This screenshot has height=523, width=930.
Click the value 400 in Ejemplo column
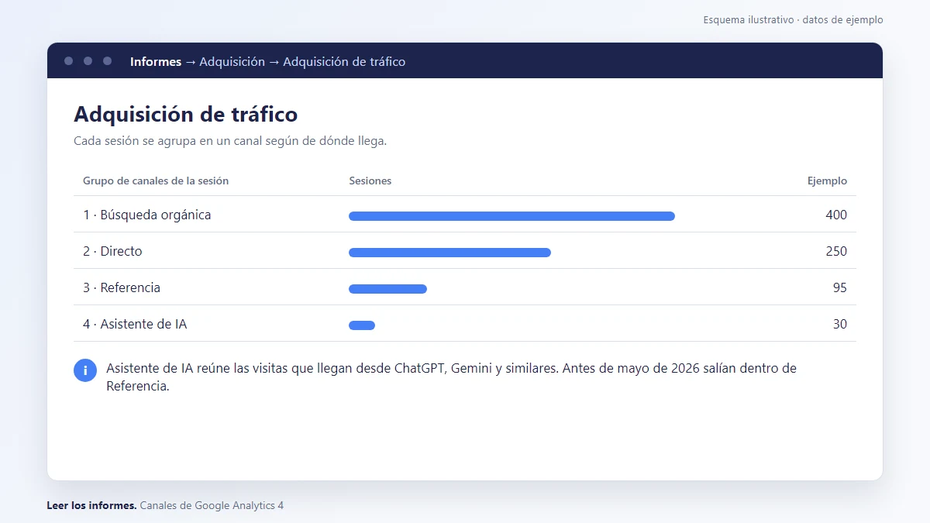pyautogui.click(x=836, y=215)
